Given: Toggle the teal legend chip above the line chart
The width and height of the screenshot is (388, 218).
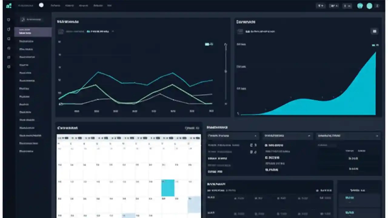Looking at the screenshot, I should pos(209,44).
